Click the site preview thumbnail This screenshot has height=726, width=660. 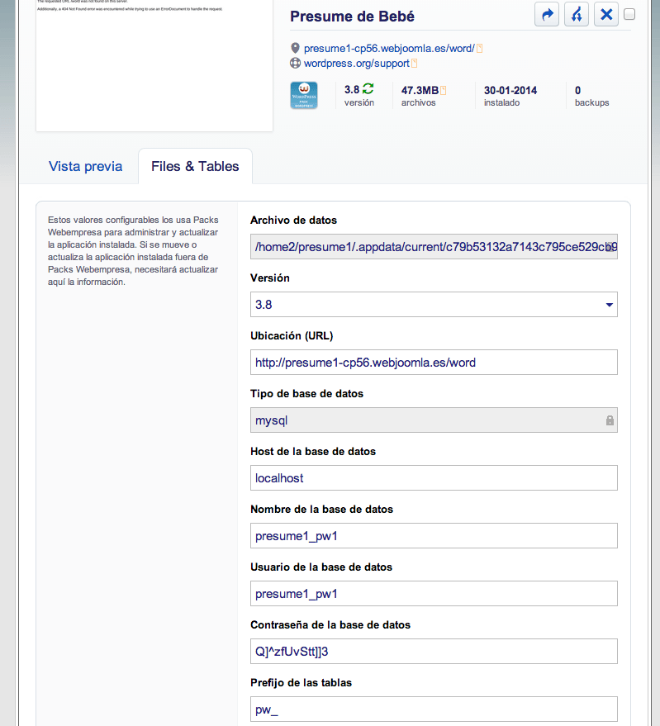click(154, 65)
